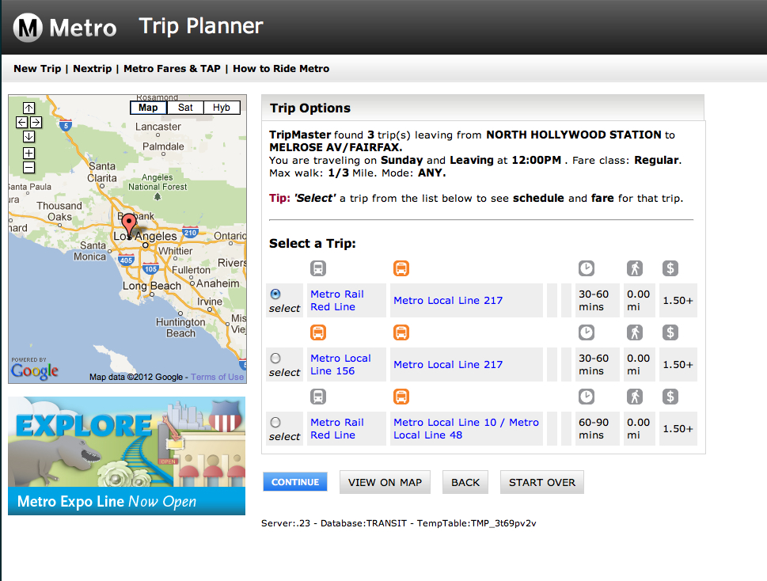Pan the map up with arrow button
This screenshot has height=581, width=767.
pos(28,108)
